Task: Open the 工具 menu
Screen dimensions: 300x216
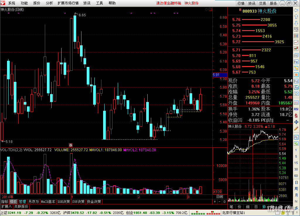Action: tap(99, 3)
